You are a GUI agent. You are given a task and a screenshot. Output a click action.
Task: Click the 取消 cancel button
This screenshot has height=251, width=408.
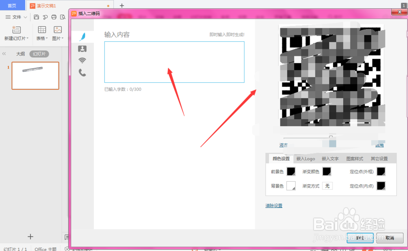[x=390, y=238]
